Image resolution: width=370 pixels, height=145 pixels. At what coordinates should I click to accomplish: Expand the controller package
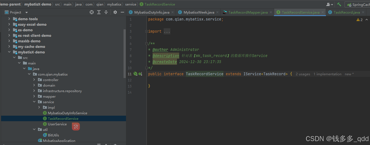coord(34,80)
